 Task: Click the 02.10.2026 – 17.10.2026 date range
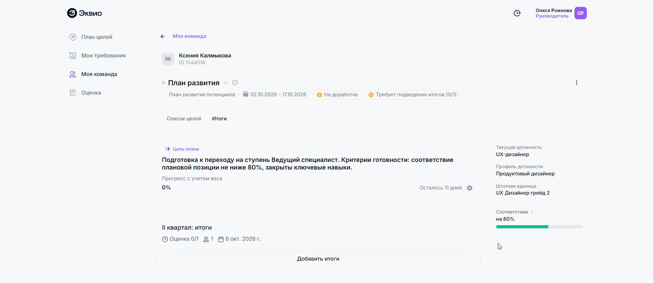tap(278, 95)
